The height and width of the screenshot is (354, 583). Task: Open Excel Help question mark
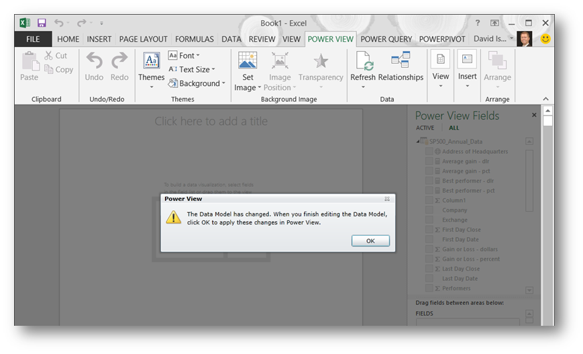478,23
